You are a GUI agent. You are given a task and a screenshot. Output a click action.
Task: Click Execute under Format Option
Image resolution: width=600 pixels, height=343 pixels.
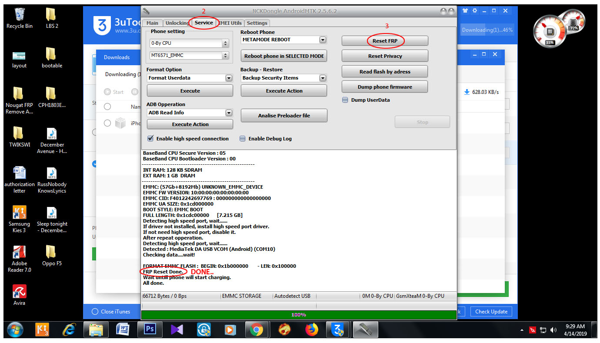click(x=190, y=91)
